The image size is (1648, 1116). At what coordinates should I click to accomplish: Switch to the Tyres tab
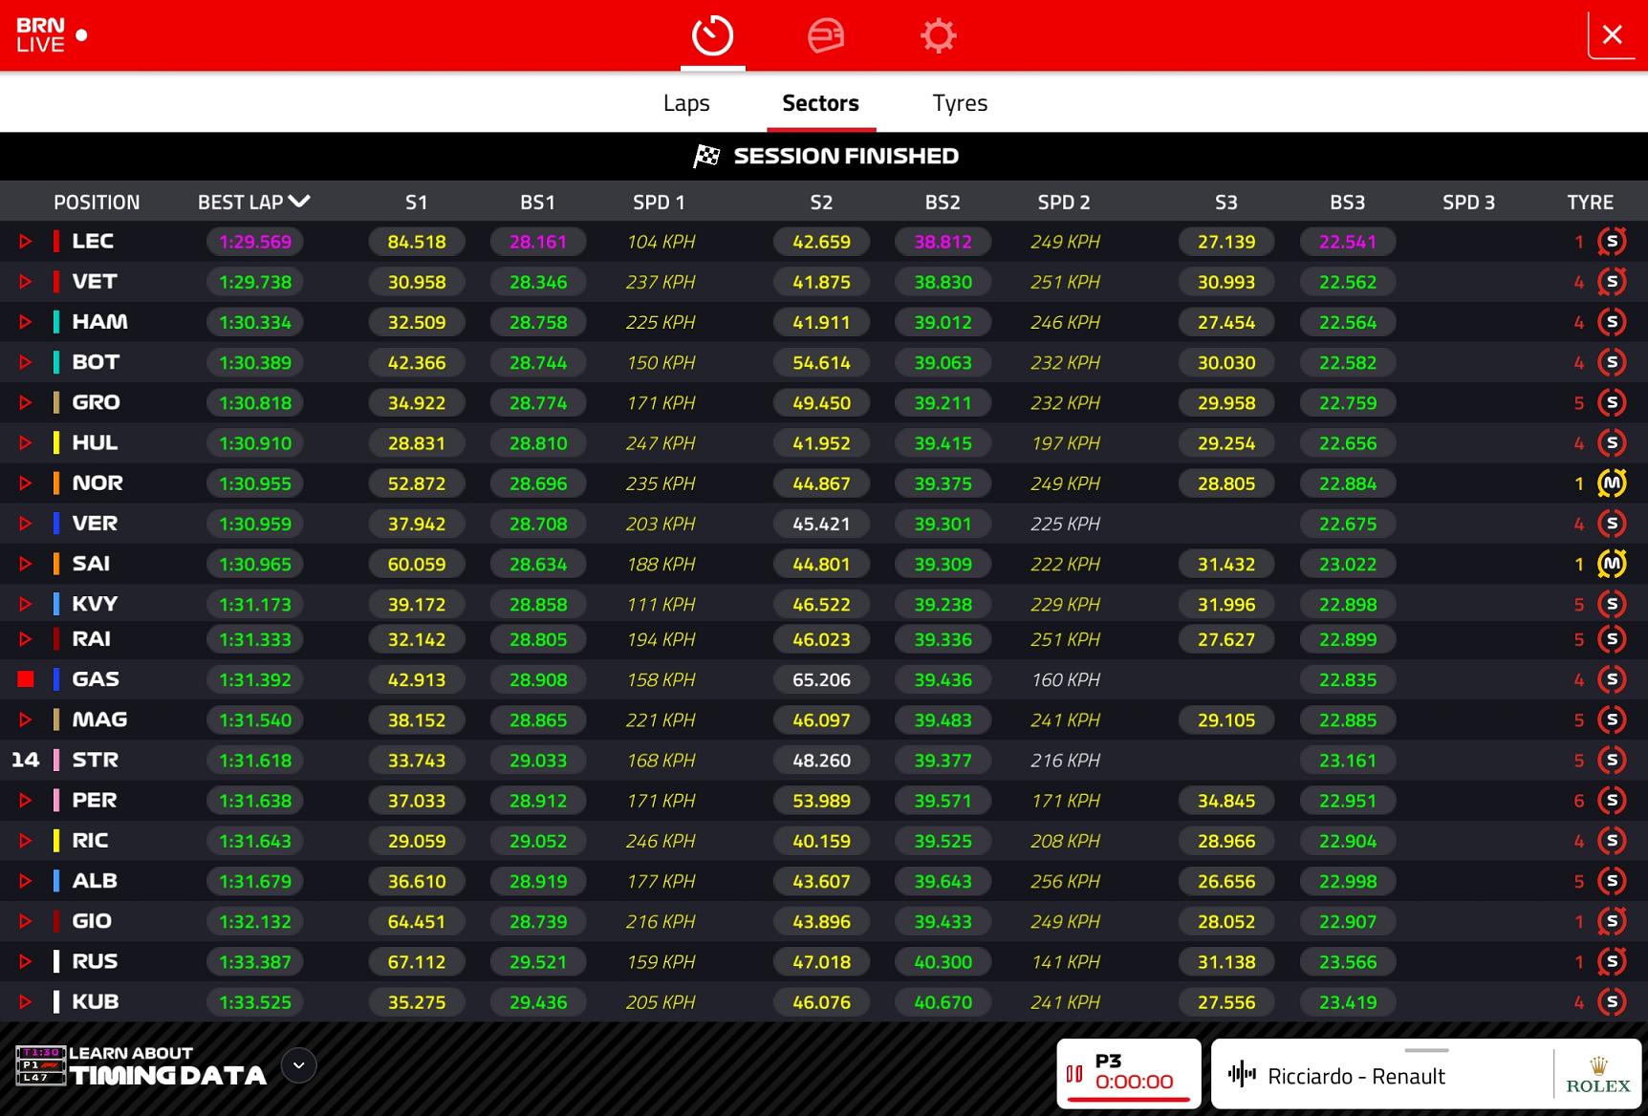point(960,103)
